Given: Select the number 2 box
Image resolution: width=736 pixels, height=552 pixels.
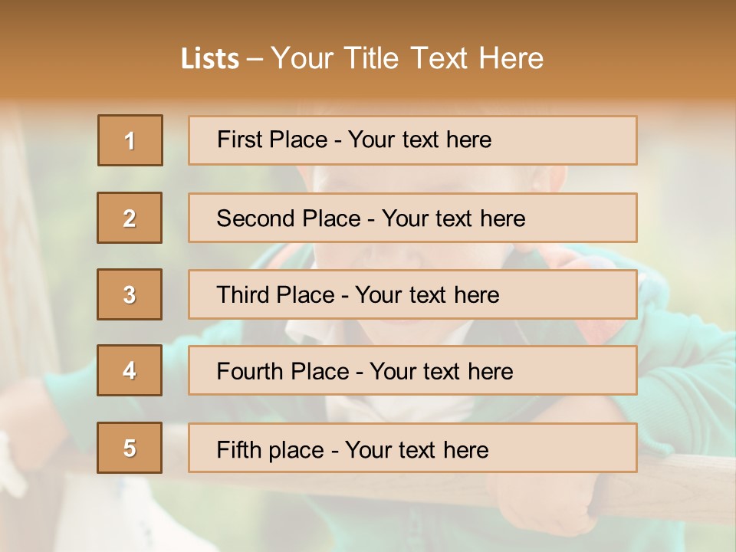Looking at the screenshot, I should click(x=130, y=218).
